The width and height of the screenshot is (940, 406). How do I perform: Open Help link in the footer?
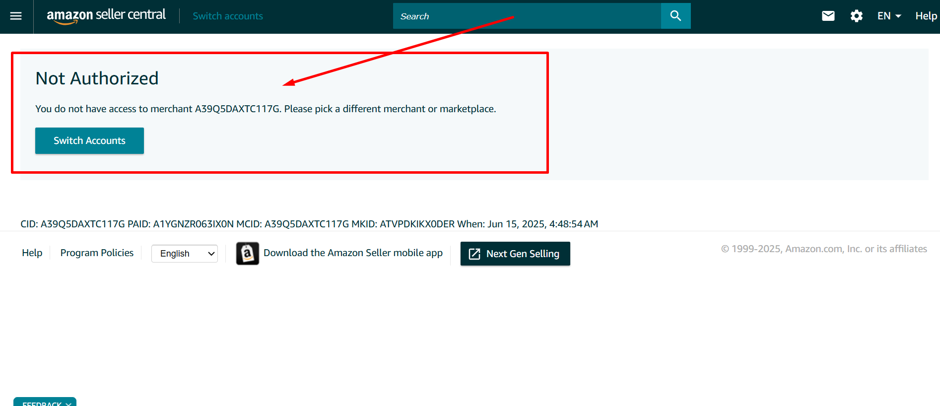32,253
